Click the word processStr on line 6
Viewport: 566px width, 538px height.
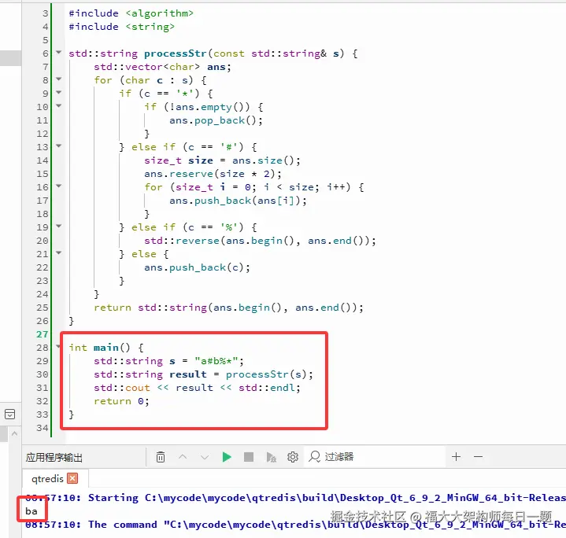click(x=175, y=53)
